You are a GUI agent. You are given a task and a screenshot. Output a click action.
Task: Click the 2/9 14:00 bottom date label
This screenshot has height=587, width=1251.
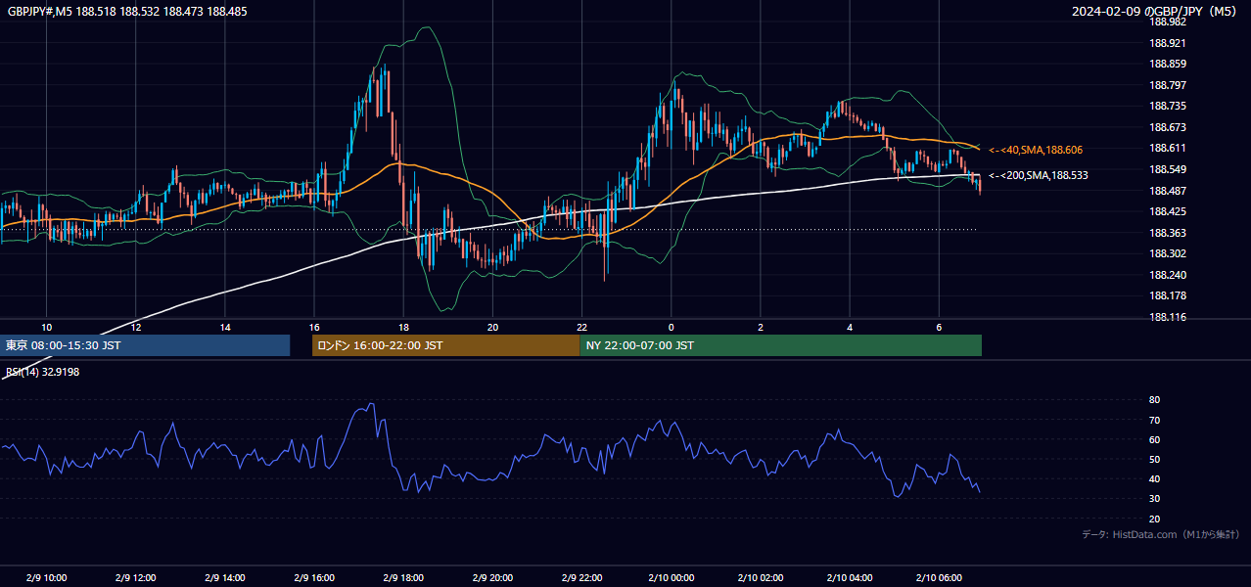tap(225, 578)
